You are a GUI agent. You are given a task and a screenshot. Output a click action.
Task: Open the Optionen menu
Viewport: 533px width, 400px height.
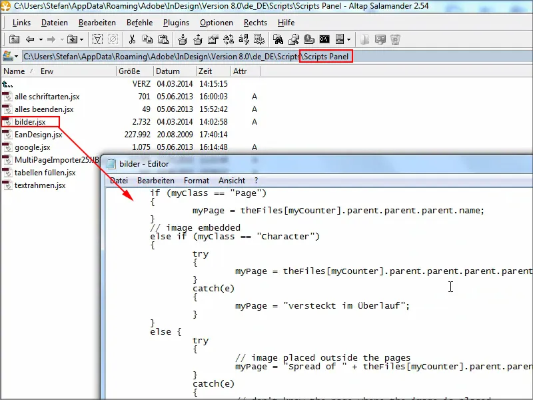(x=216, y=23)
